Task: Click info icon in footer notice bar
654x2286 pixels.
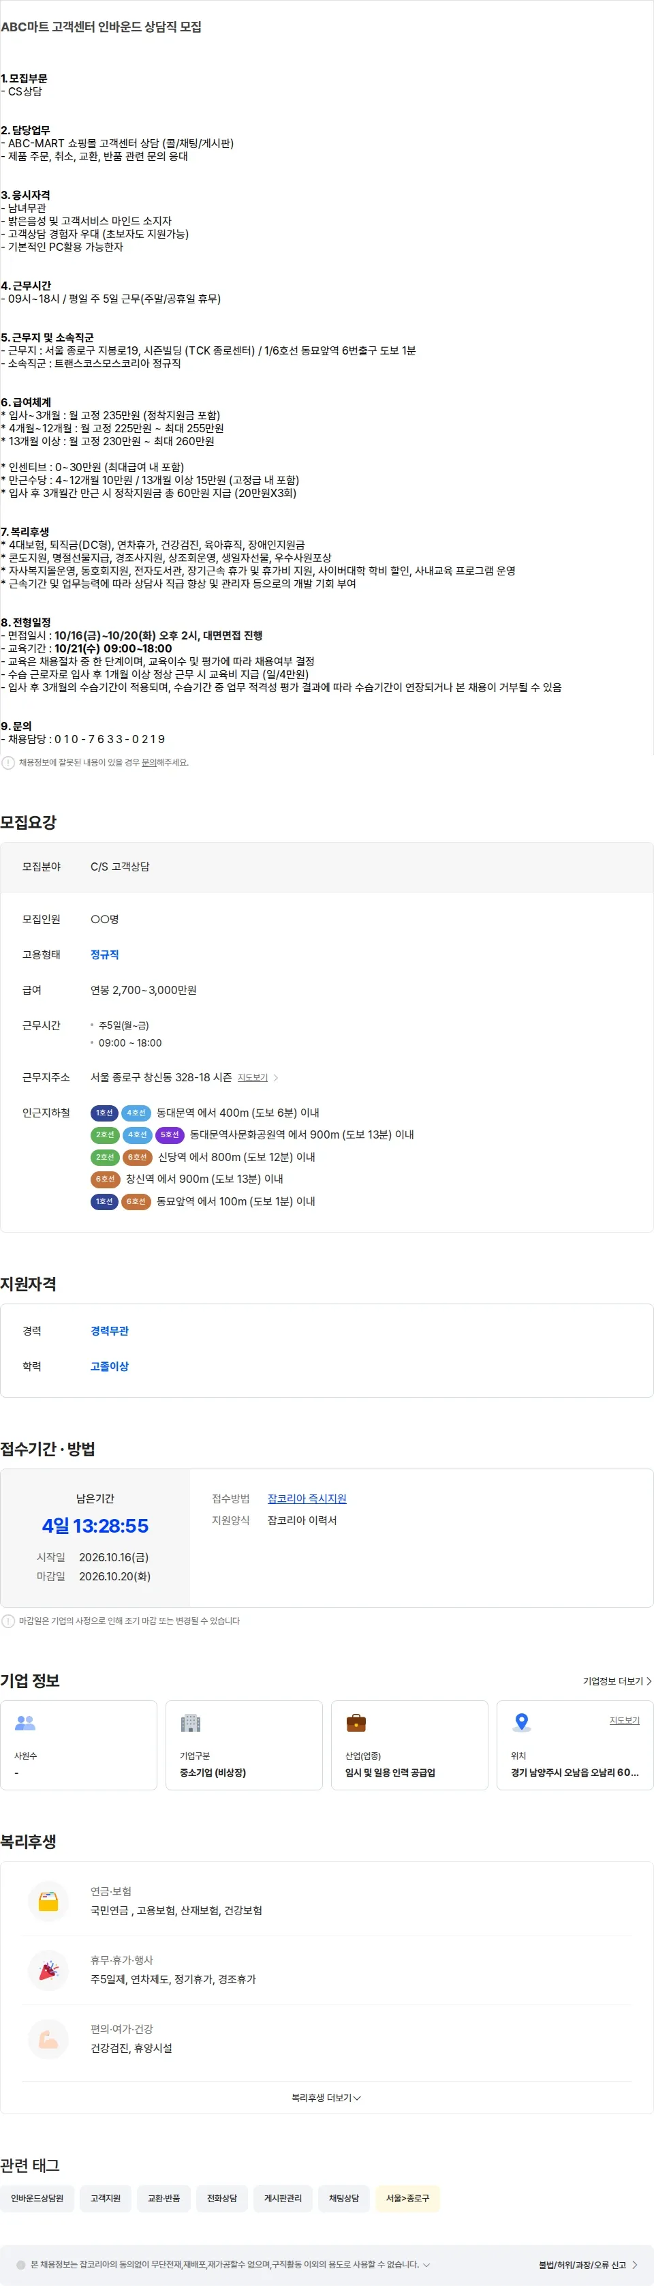Action: click(21, 2265)
